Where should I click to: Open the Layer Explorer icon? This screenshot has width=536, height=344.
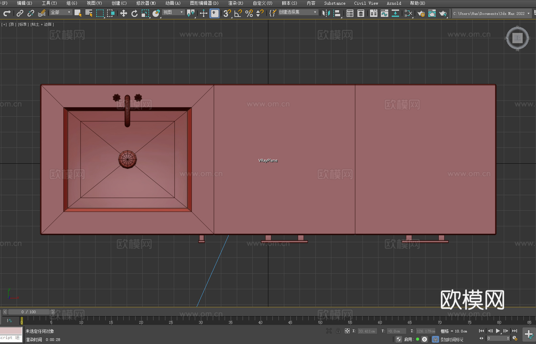[x=361, y=13]
